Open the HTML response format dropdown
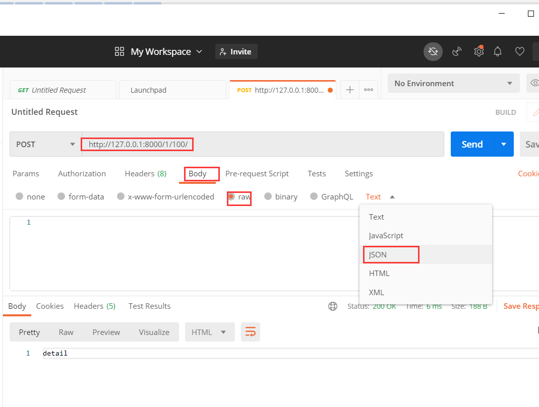 pos(210,332)
